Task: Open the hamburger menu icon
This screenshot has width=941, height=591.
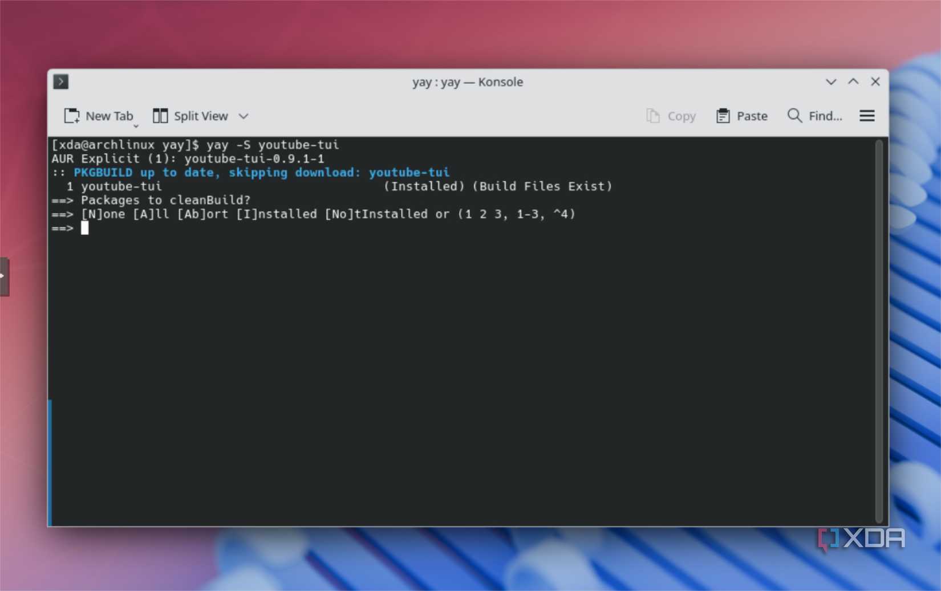Action: tap(867, 116)
